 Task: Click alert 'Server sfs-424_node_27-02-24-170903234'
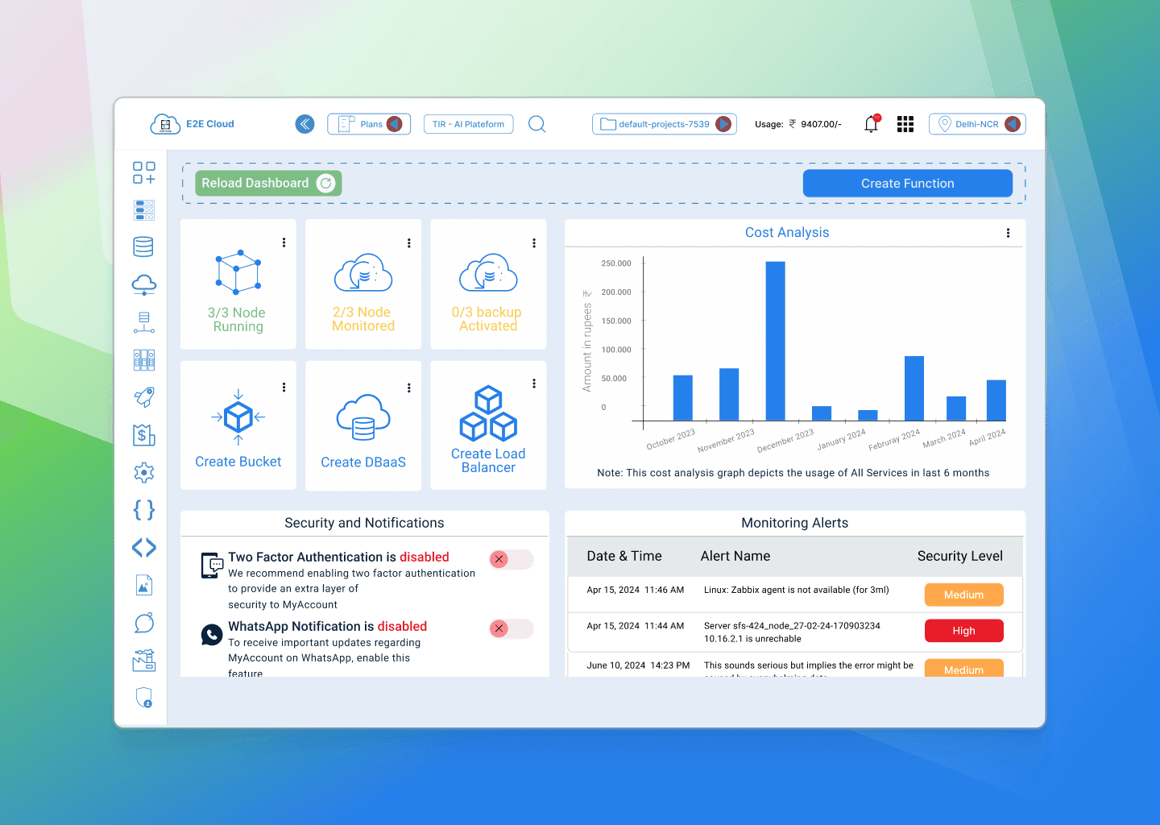(x=792, y=632)
